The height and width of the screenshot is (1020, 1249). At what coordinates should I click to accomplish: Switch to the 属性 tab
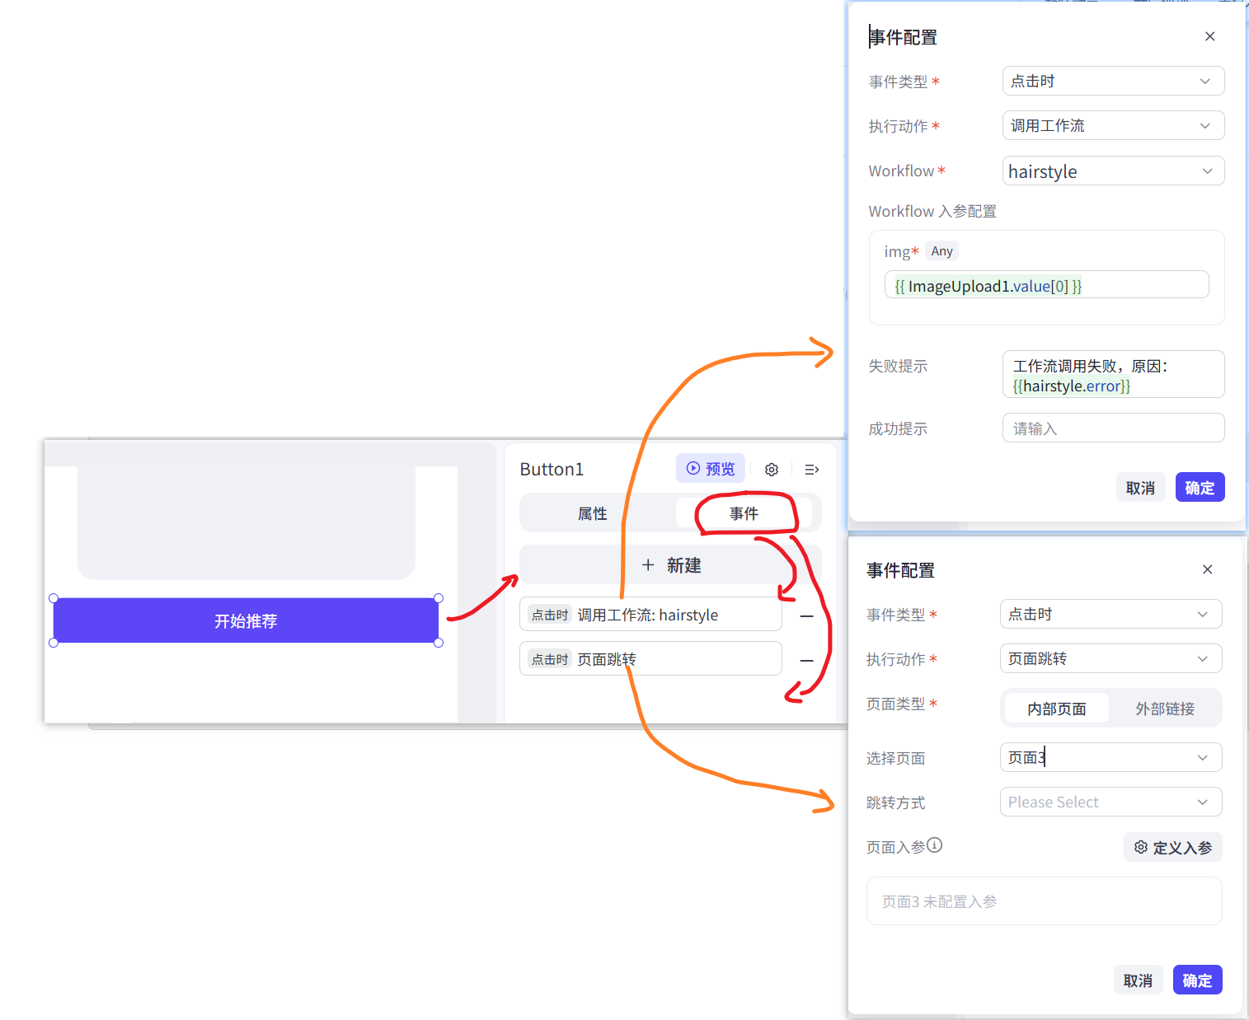[x=592, y=512]
